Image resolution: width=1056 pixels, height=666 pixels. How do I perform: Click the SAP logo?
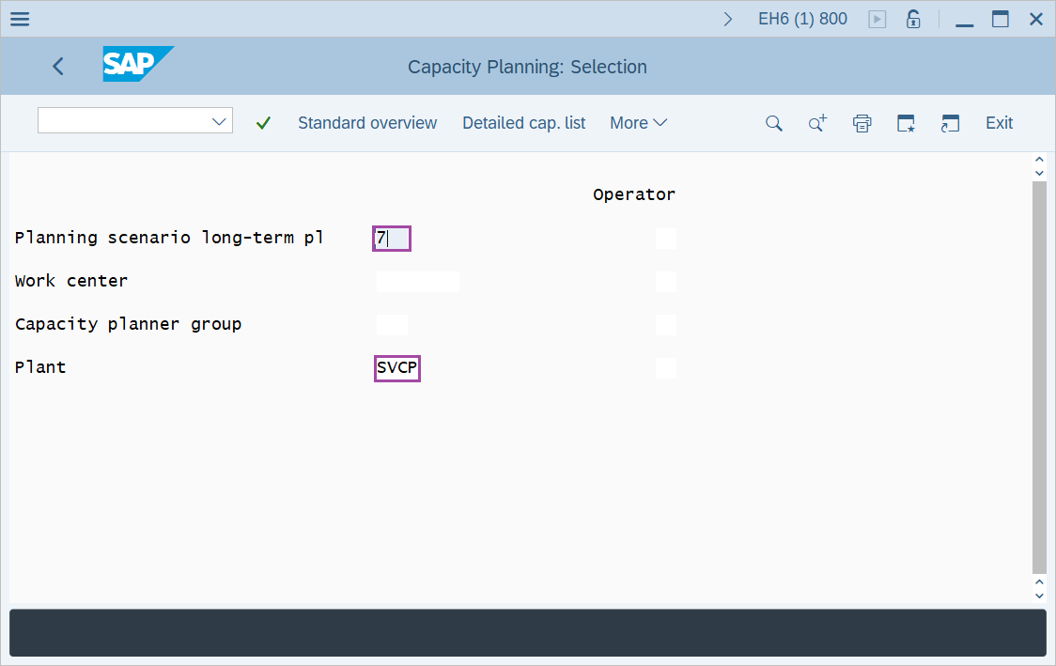click(x=137, y=65)
